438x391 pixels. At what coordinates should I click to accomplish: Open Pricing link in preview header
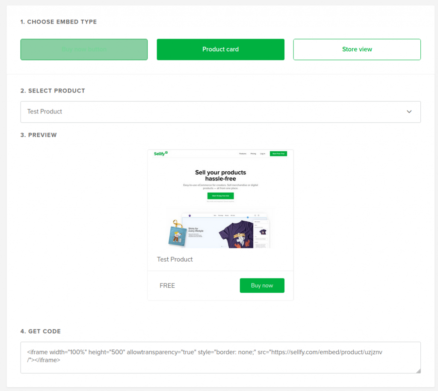point(253,153)
